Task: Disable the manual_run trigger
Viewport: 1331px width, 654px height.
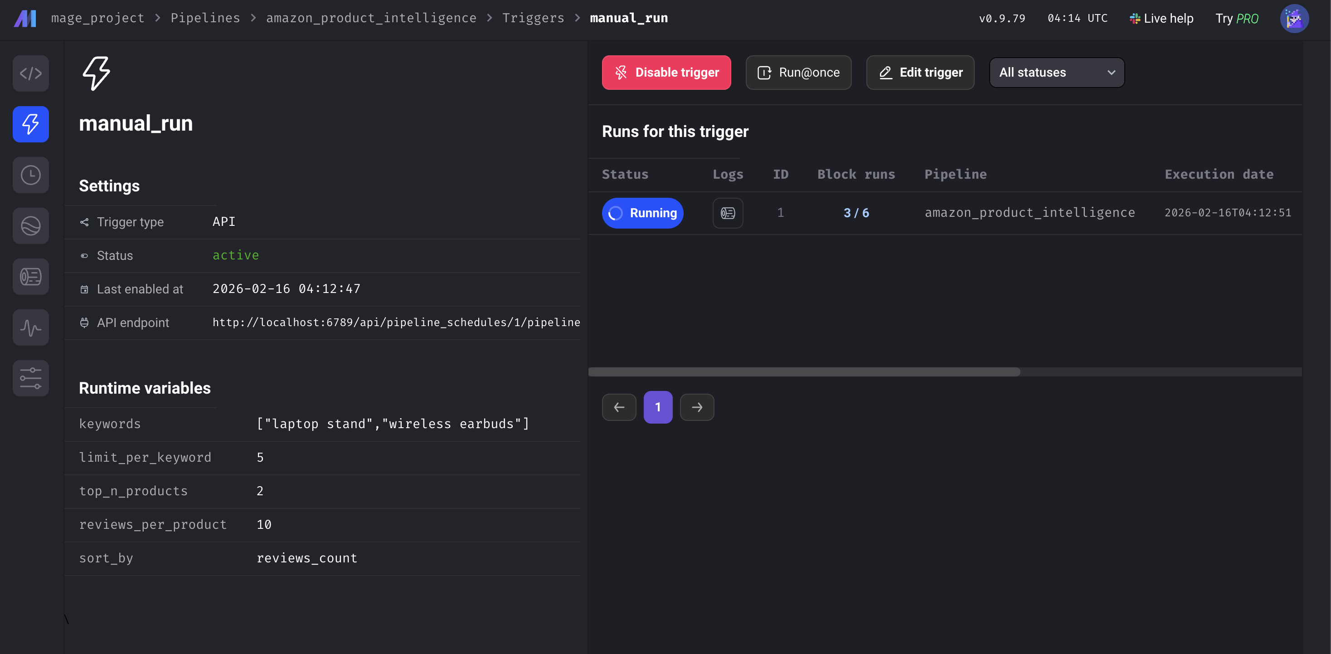Action: (x=666, y=73)
